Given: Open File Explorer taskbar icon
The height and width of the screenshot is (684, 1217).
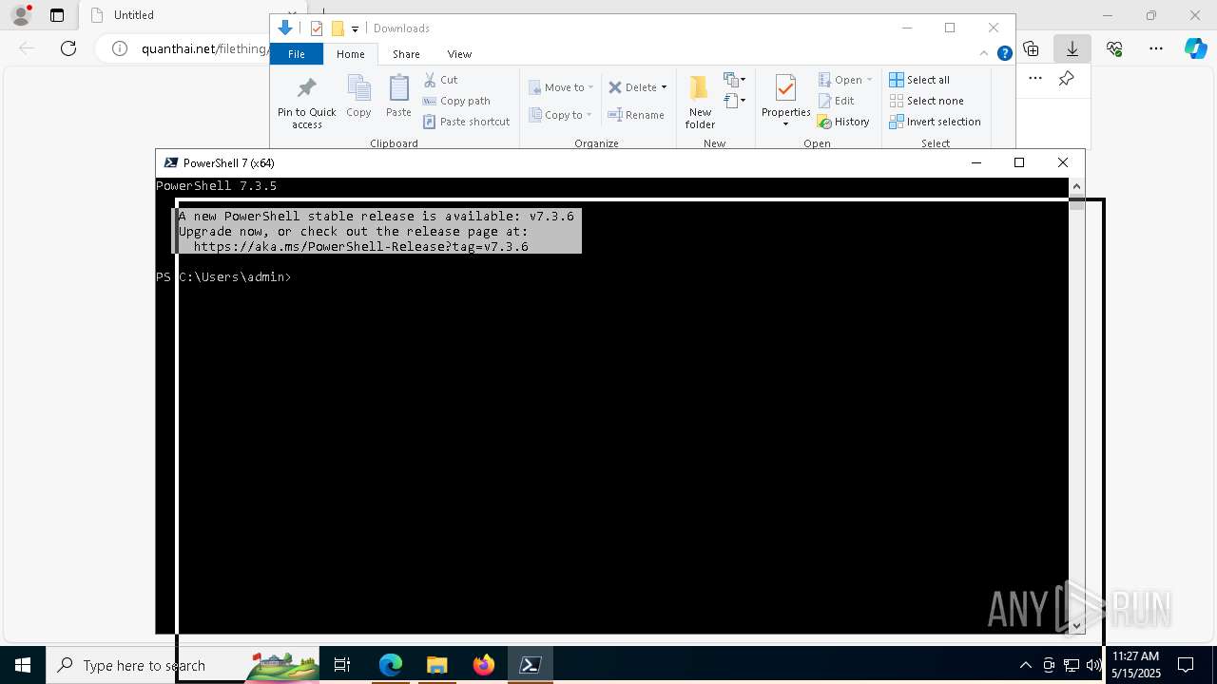Looking at the screenshot, I should point(436,665).
